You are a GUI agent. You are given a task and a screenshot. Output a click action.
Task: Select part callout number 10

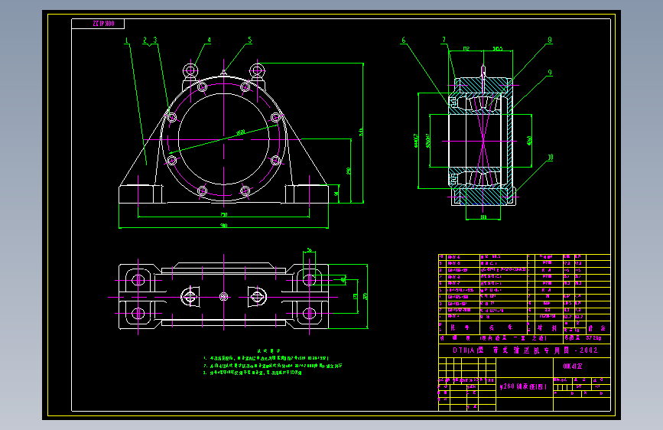pos(550,158)
